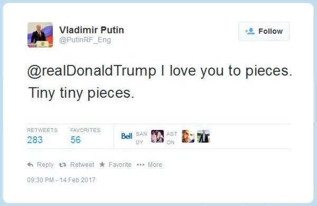This screenshot has width=317, height=206.
Task: Open the More three-dots icon
Action: pos(141,165)
